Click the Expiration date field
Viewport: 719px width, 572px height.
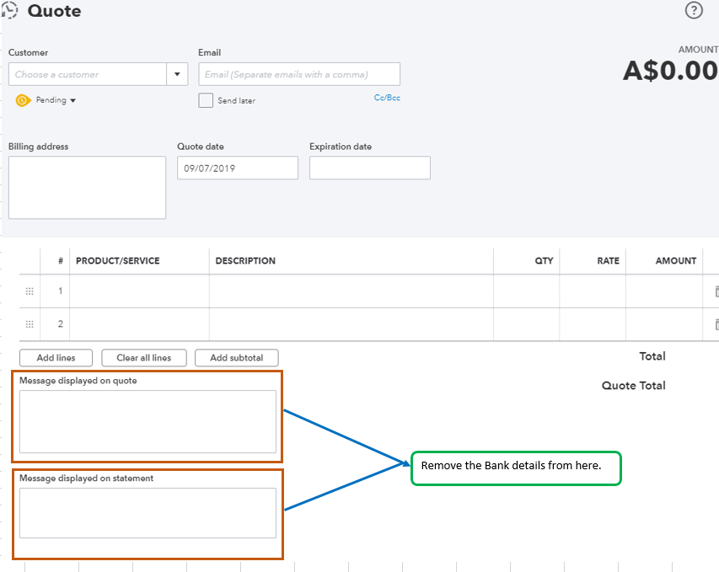point(369,168)
